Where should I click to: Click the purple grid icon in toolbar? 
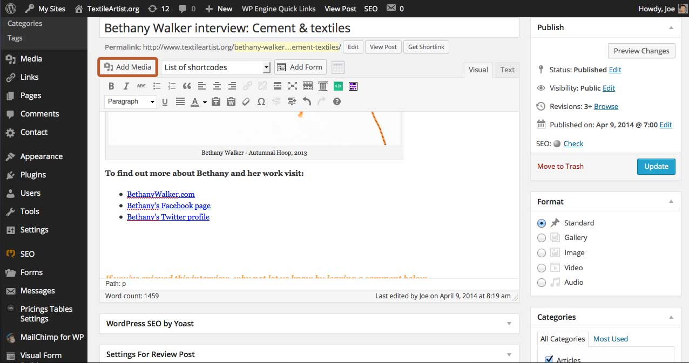[x=353, y=86]
